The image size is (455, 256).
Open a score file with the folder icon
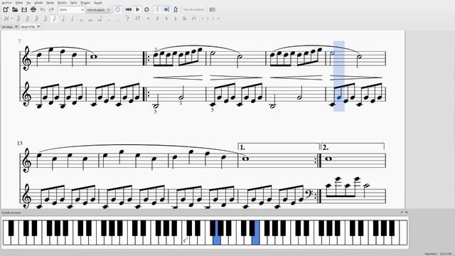click(x=15, y=9)
